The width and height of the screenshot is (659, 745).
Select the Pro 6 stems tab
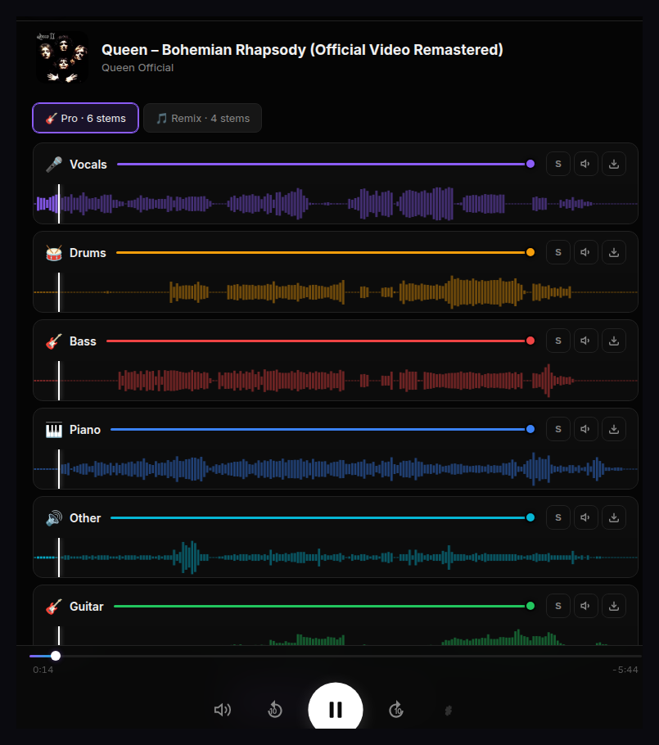86,118
